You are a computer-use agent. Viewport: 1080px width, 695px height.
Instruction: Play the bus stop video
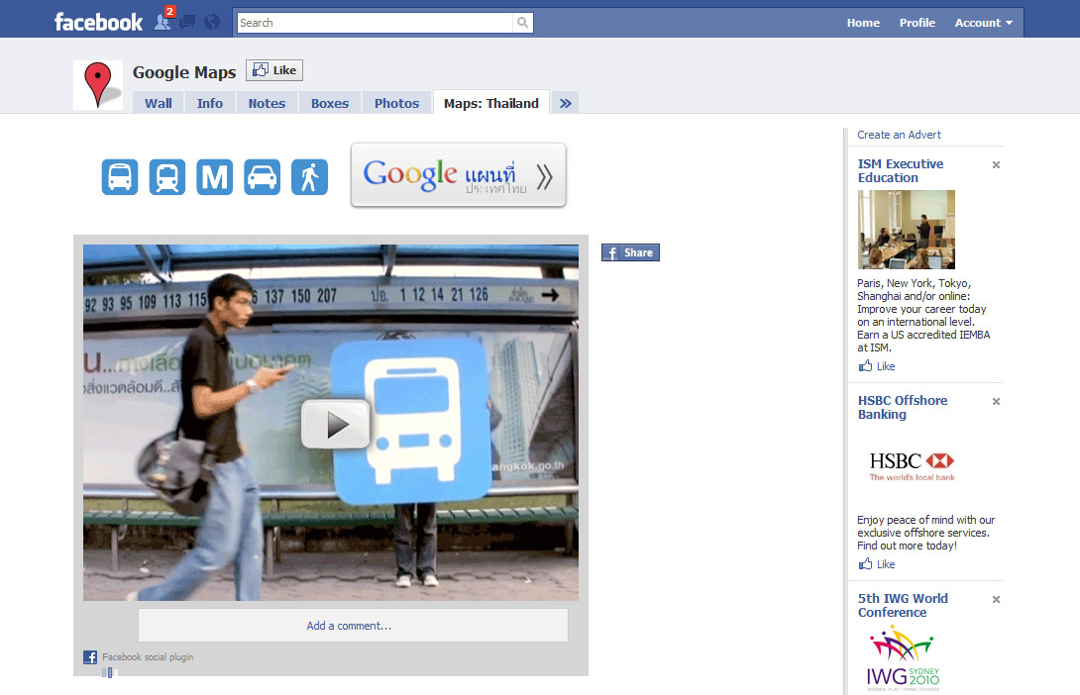point(336,424)
